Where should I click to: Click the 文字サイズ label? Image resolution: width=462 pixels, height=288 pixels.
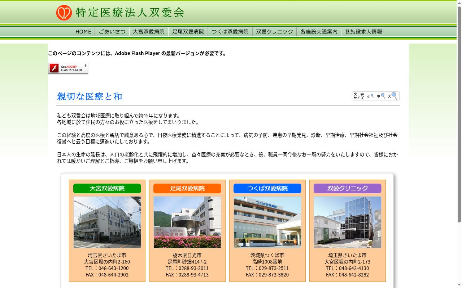[x=359, y=96]
